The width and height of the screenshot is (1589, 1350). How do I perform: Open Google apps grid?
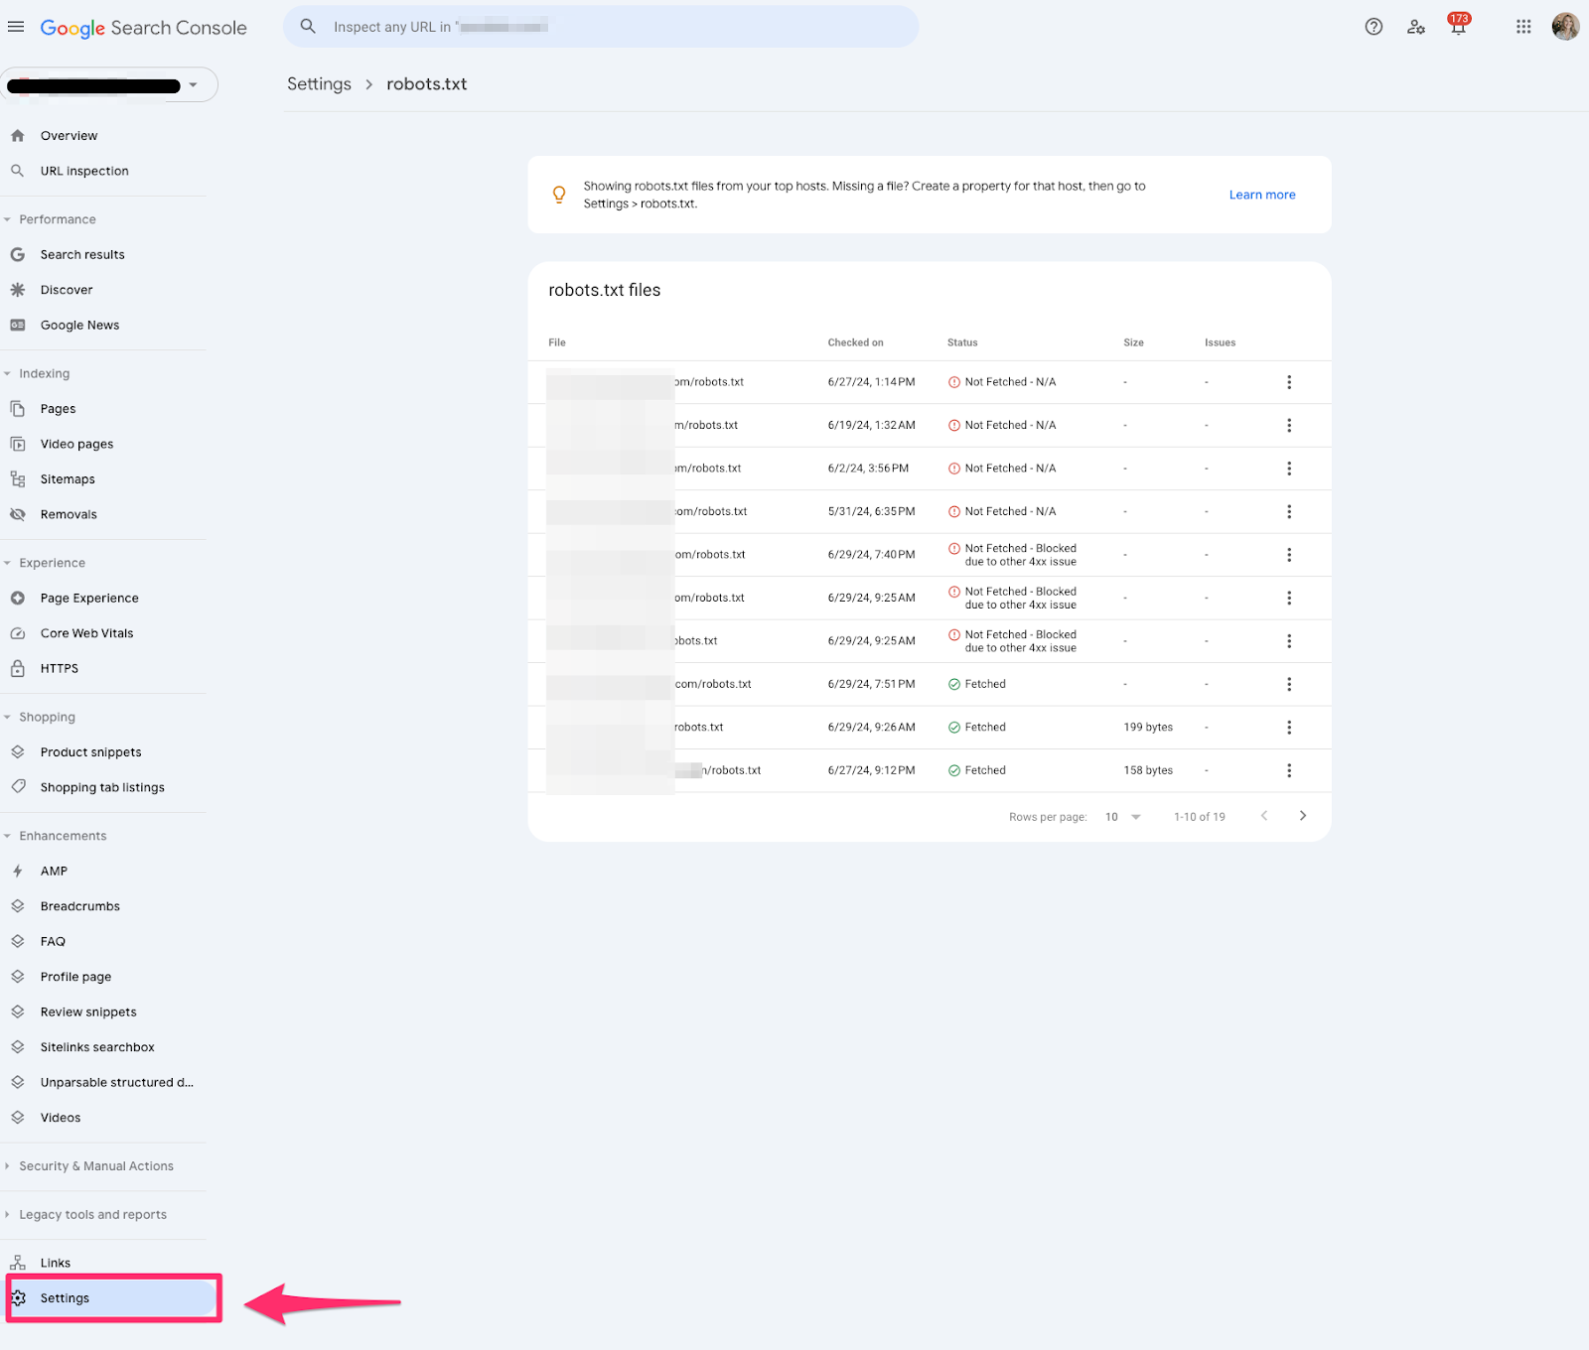(1523, 27)
